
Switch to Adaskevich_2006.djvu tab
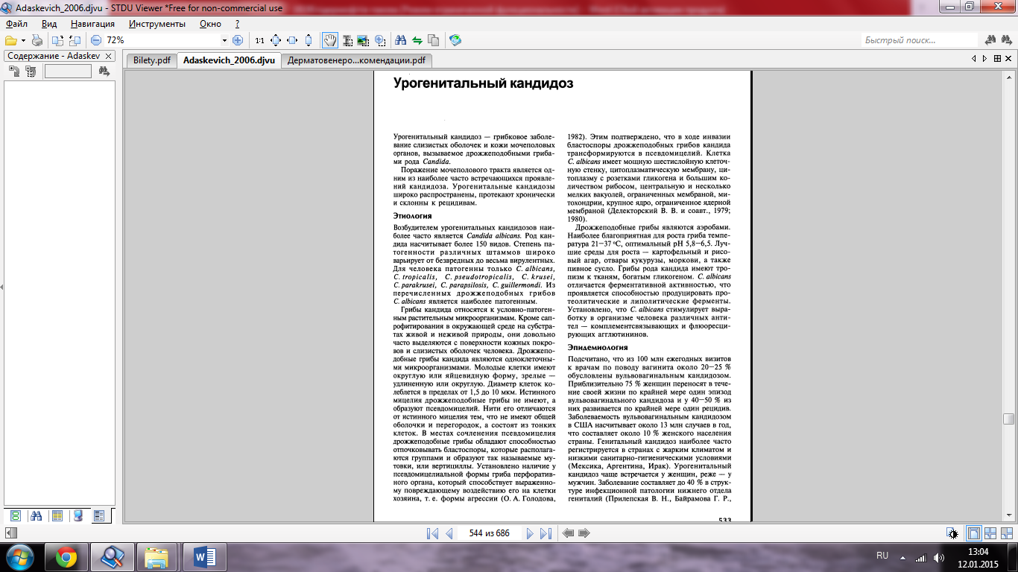click(x=229, y=60)
